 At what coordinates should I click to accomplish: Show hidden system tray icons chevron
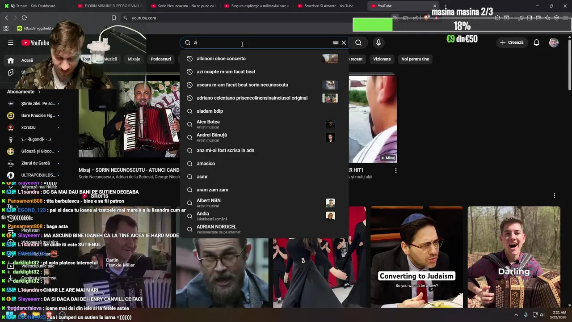coord(516,315)
